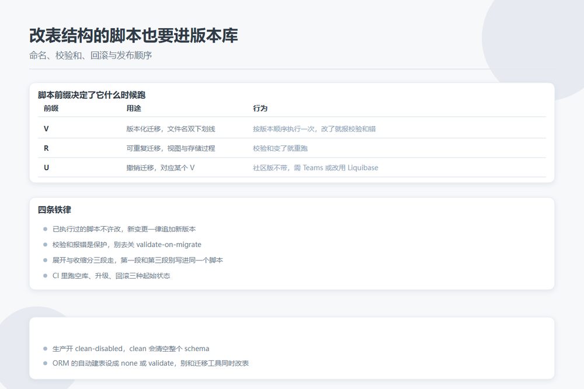Click the cell 版本化迁移，文件名双下划线
Viewport: 584px width, 389px height.
(171, 129)
